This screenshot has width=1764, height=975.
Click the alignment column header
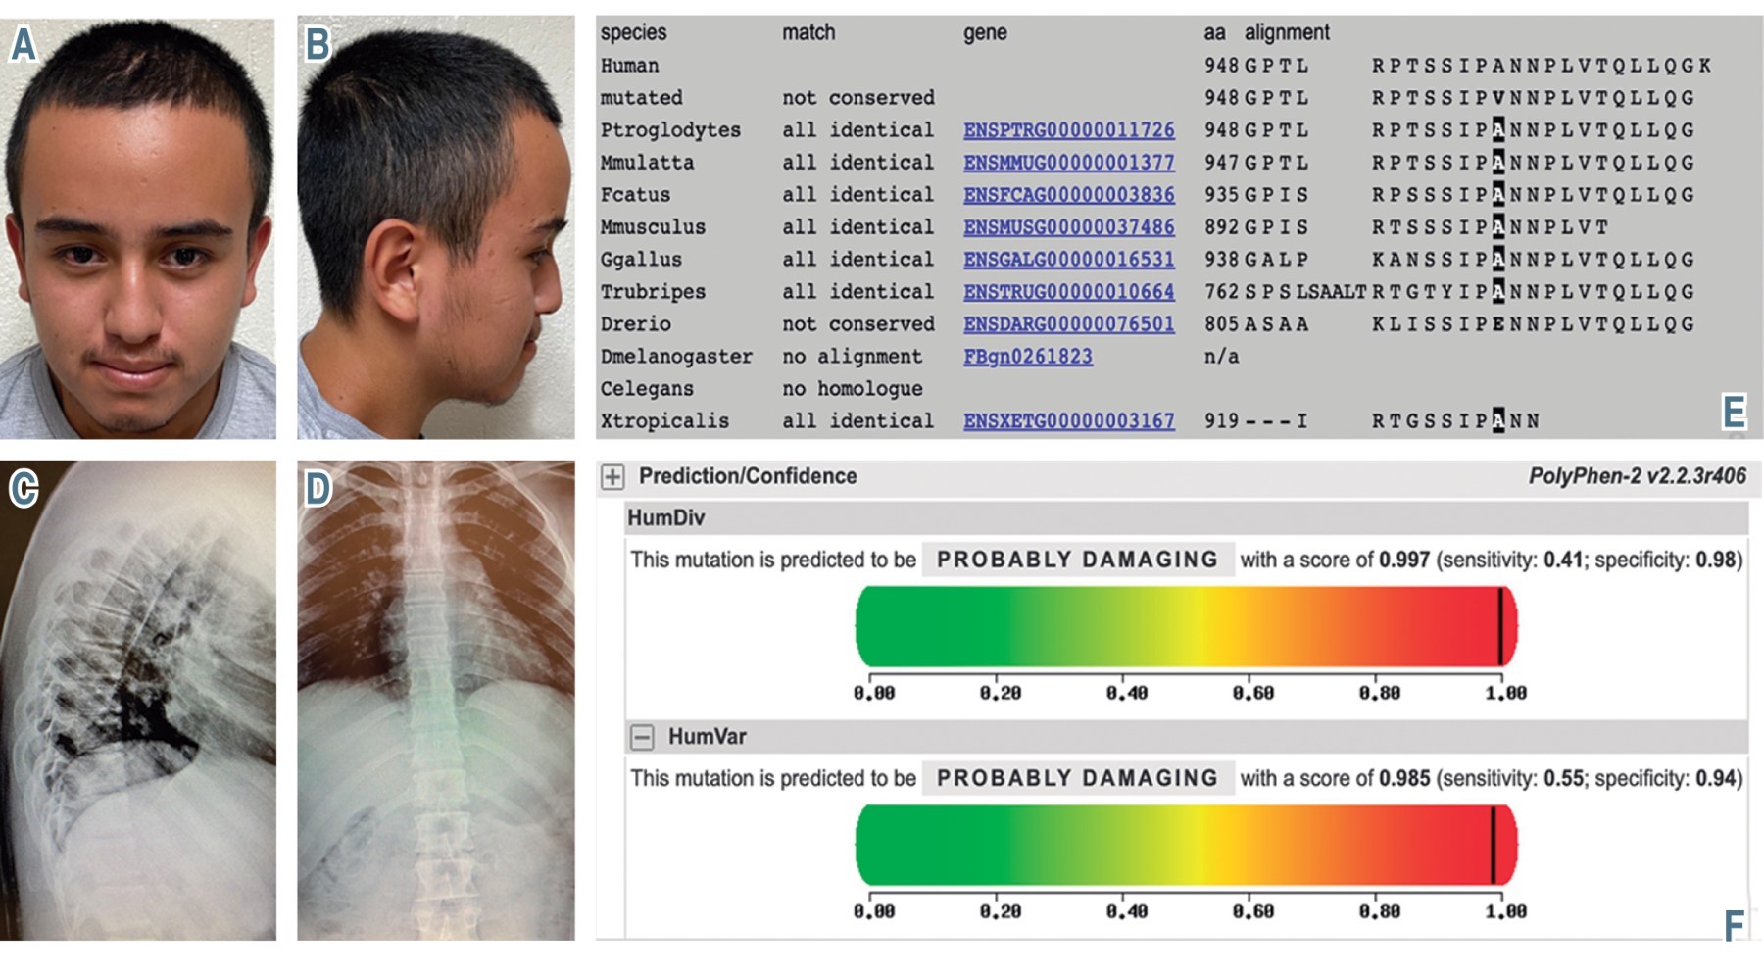click(x=1287, y=33)
